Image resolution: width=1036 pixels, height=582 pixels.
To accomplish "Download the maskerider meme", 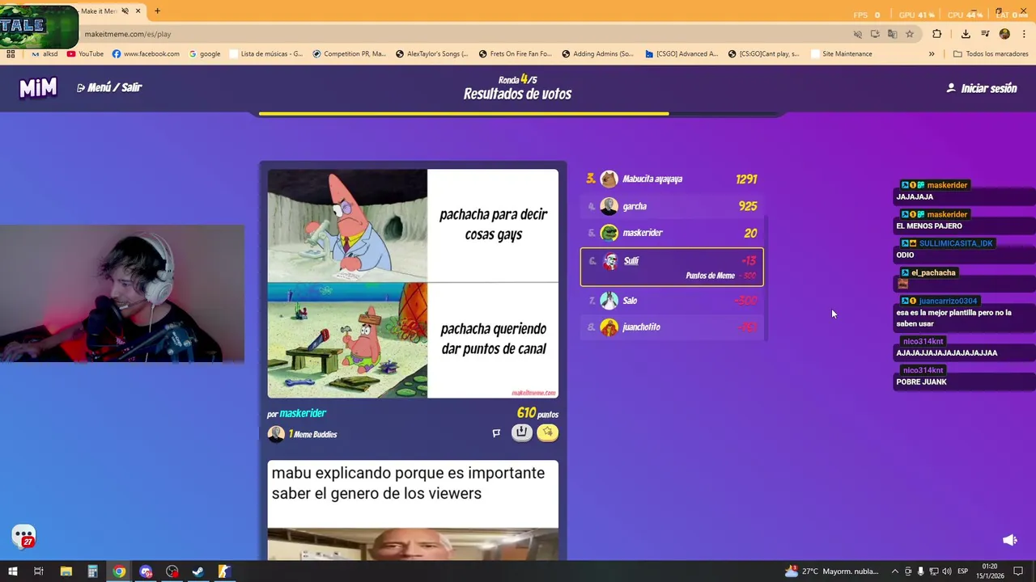I will pyautogui.click(x=522, y=432).
